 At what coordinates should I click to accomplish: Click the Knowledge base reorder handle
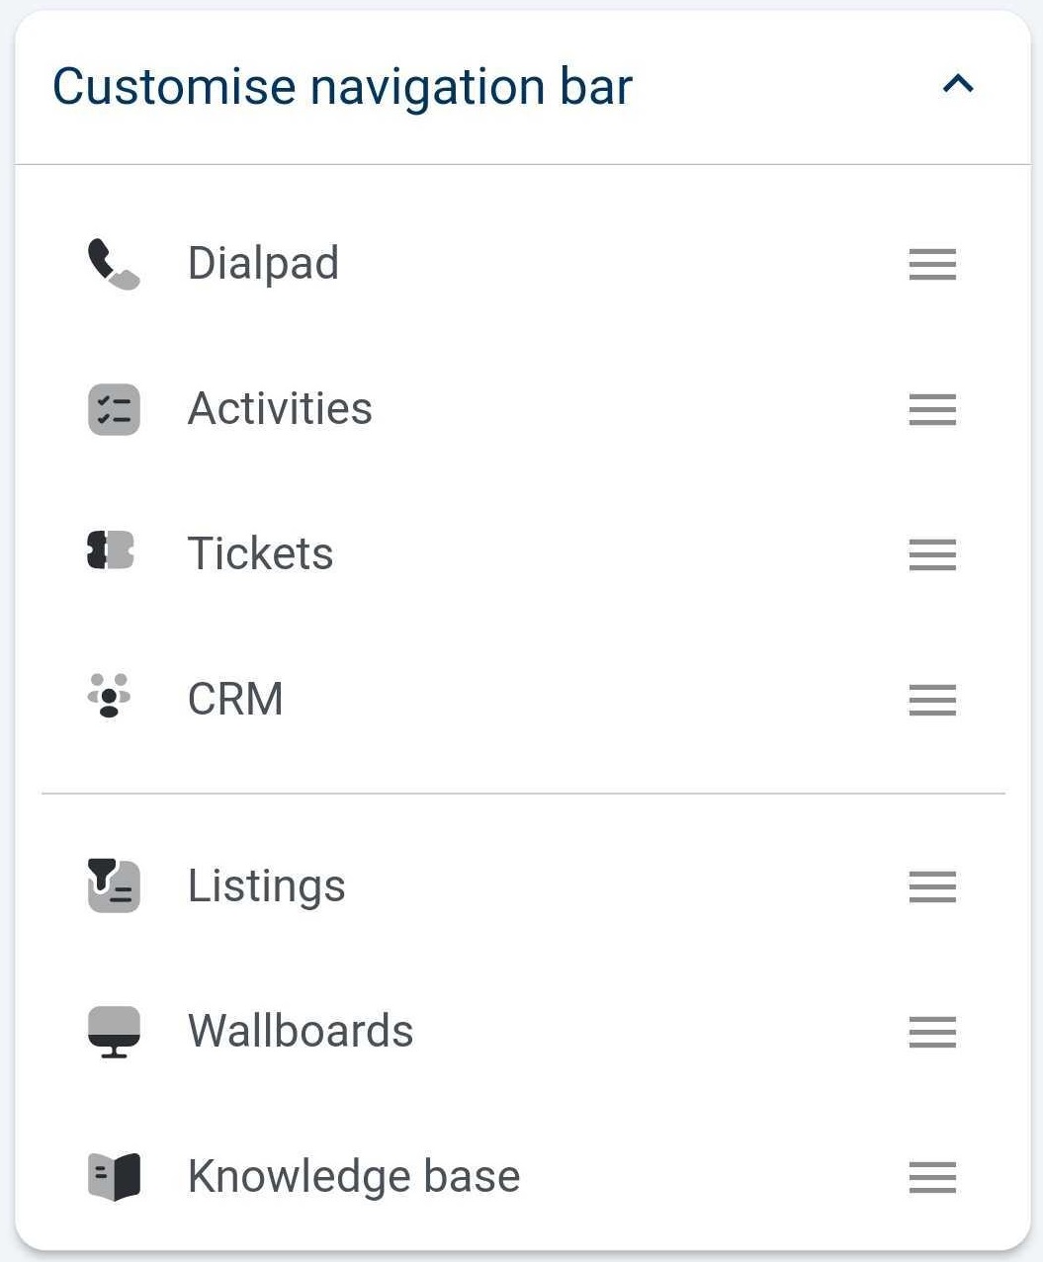point(931,1176)
